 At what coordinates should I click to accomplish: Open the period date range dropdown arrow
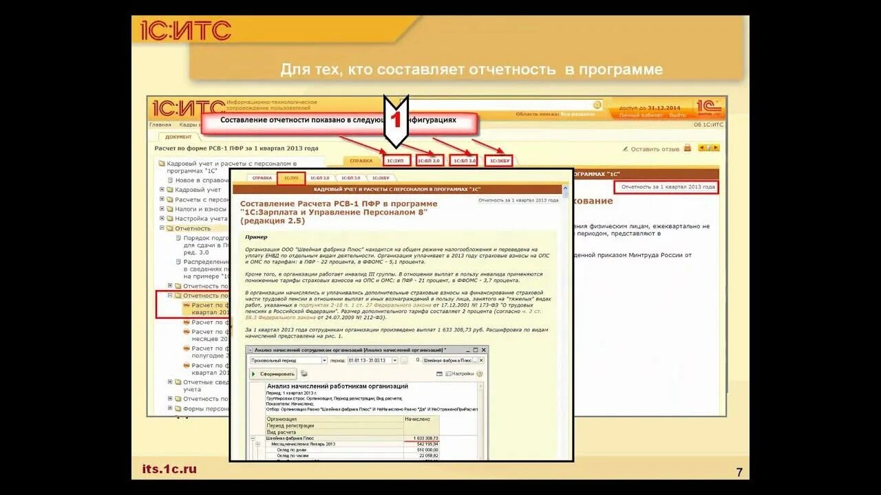coord(394,360)
